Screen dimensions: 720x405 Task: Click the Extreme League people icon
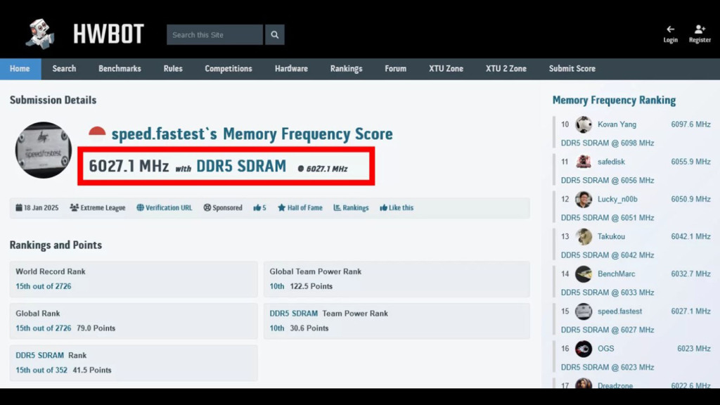[74, 207]
